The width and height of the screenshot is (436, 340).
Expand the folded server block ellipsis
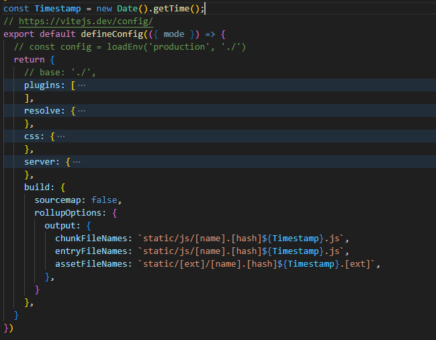point(77,162)
